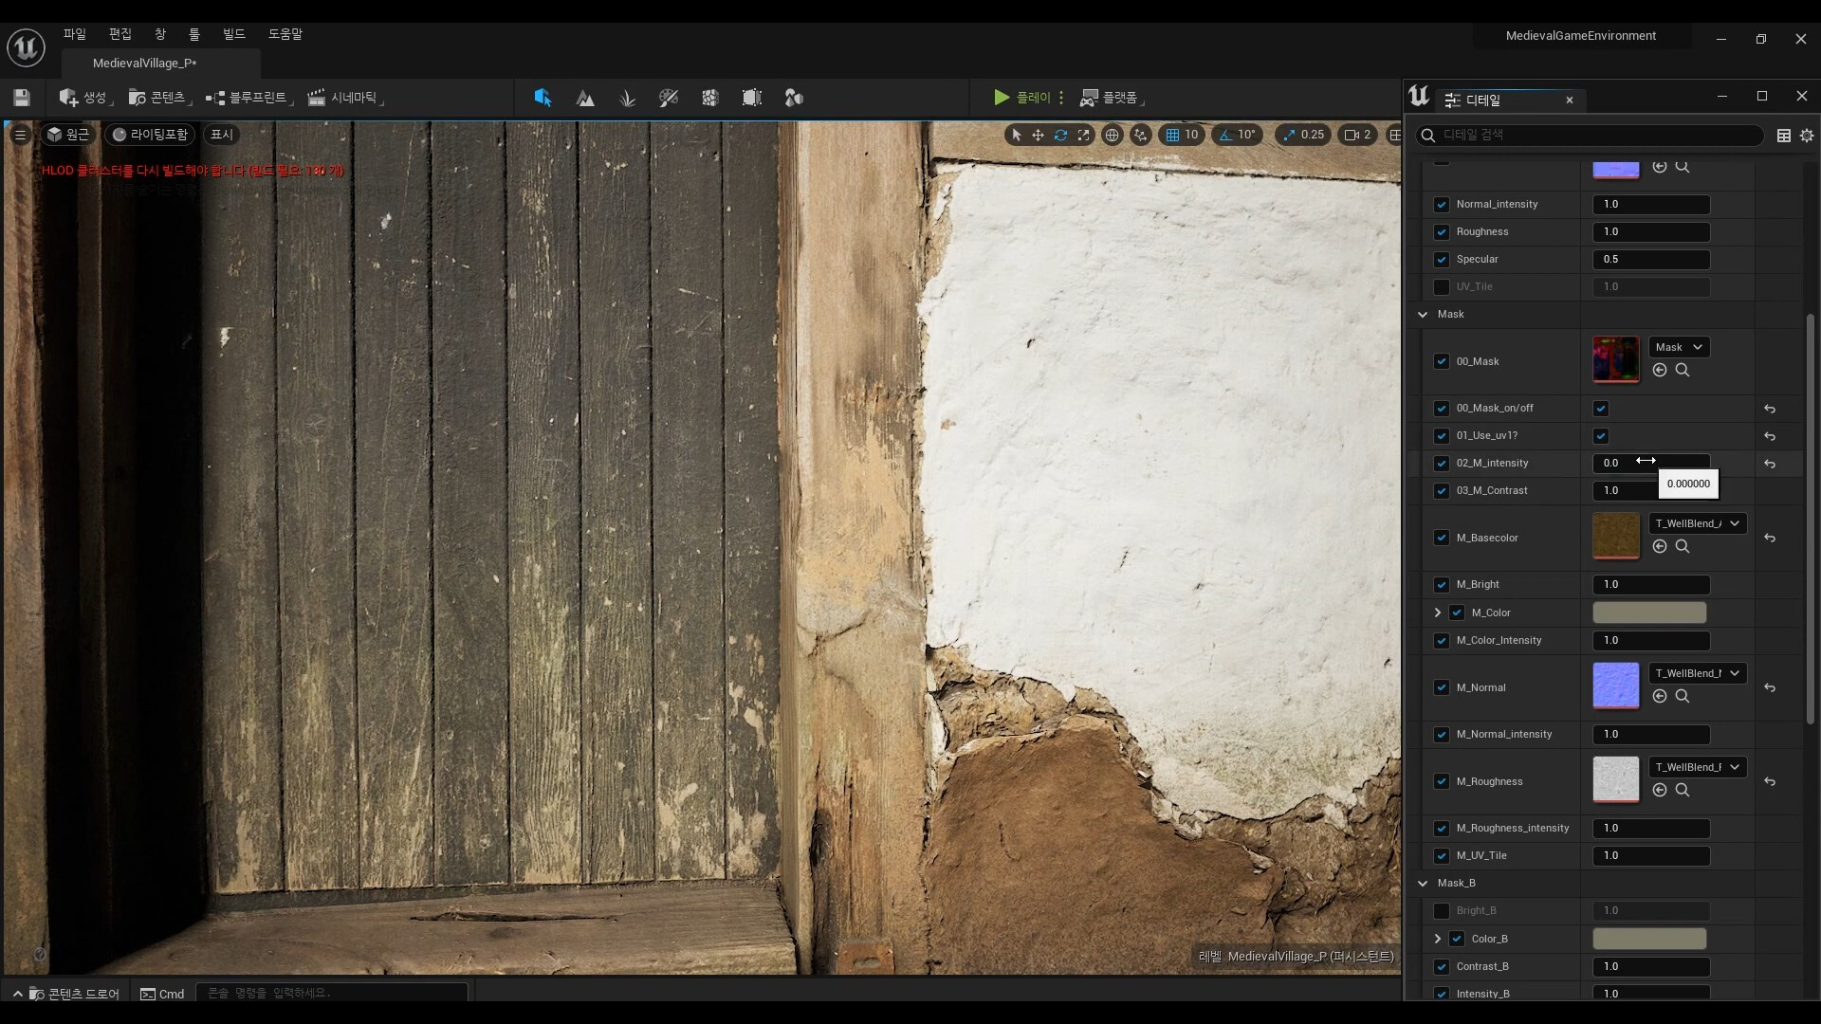Save the current level
The height and width of the screenshot is (1024, 1821).
coord(22,98)
